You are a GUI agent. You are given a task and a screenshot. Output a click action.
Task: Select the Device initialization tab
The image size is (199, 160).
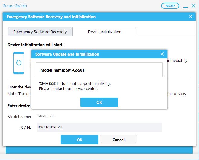click(105, 32)
